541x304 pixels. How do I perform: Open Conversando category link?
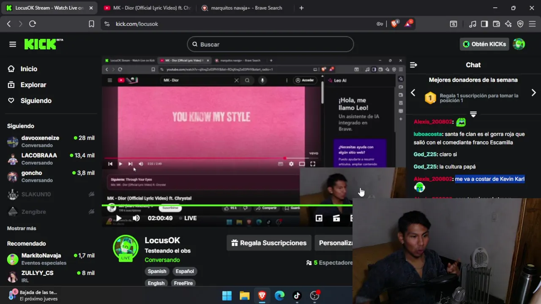coord(162,260)
